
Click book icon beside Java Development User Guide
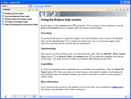tap(3, 16)
